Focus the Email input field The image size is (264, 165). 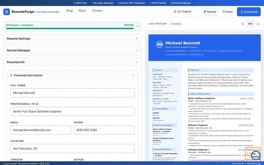tap(41, 130)
